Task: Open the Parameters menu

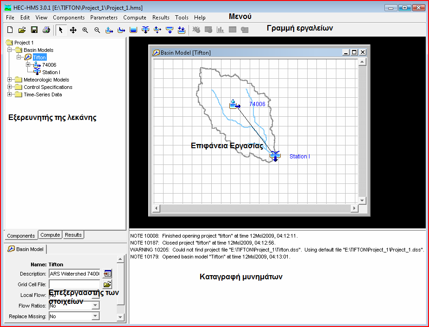Action: [104, 18]
